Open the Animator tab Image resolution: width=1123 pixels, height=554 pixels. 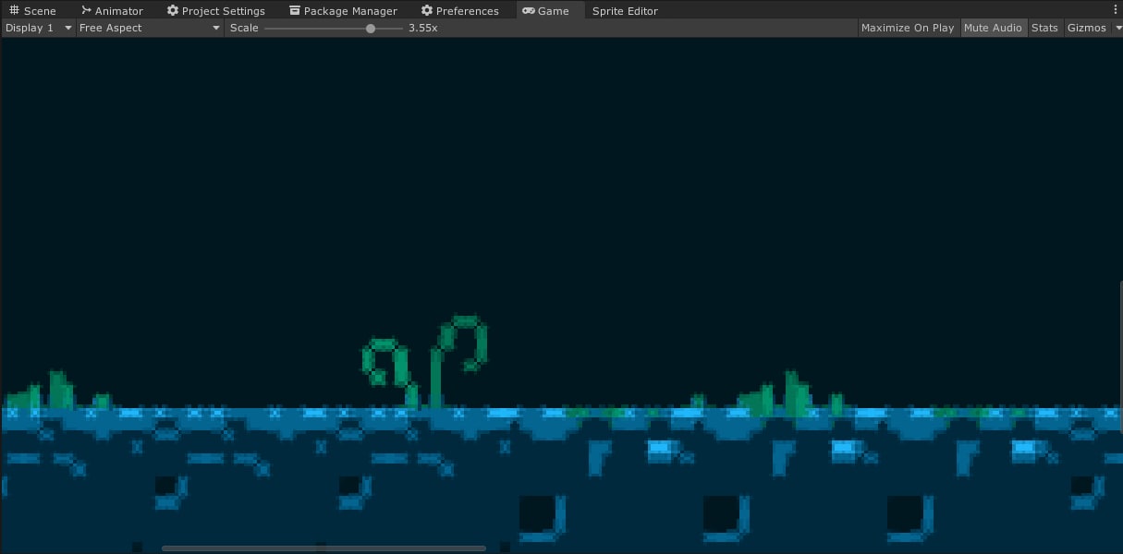112,11
